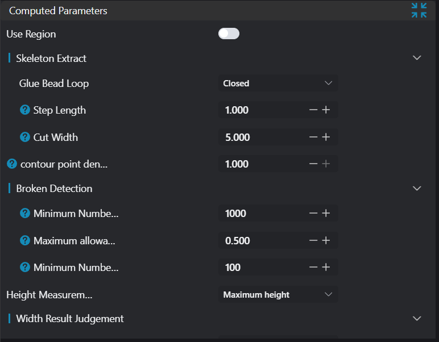Click the Computed Parameters panel title
The width and height of the screenshot is (439, 342).
click(x=58, y=11)
